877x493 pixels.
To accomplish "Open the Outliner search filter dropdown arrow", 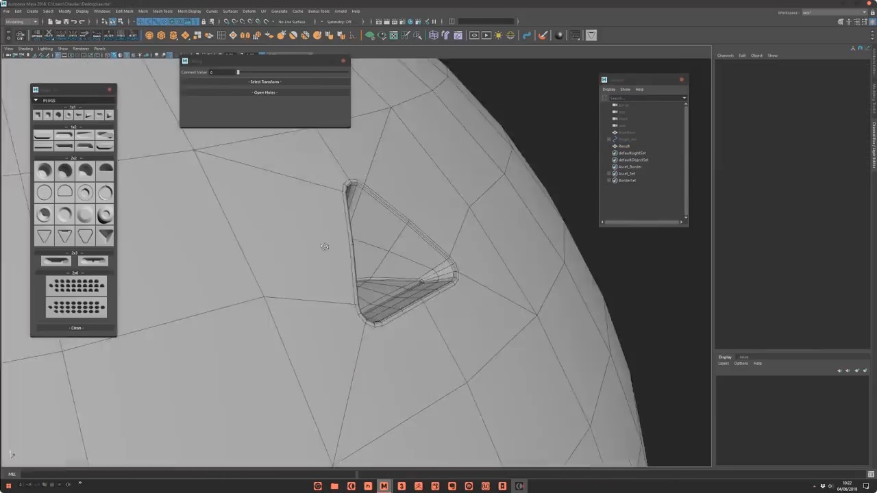I will tap(683, 98).
